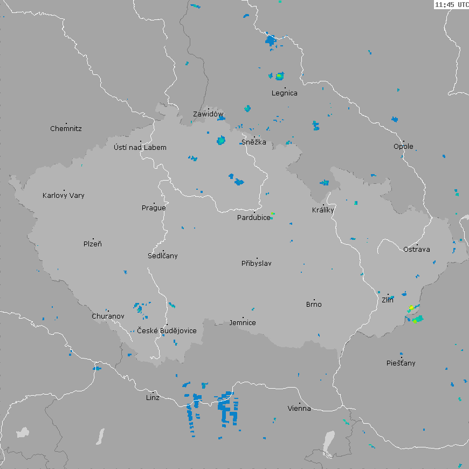Select the Opole city label

403,147
